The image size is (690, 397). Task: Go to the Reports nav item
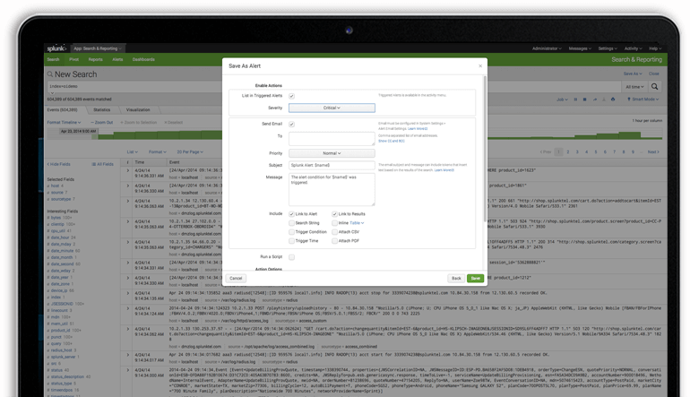(96, 59)
